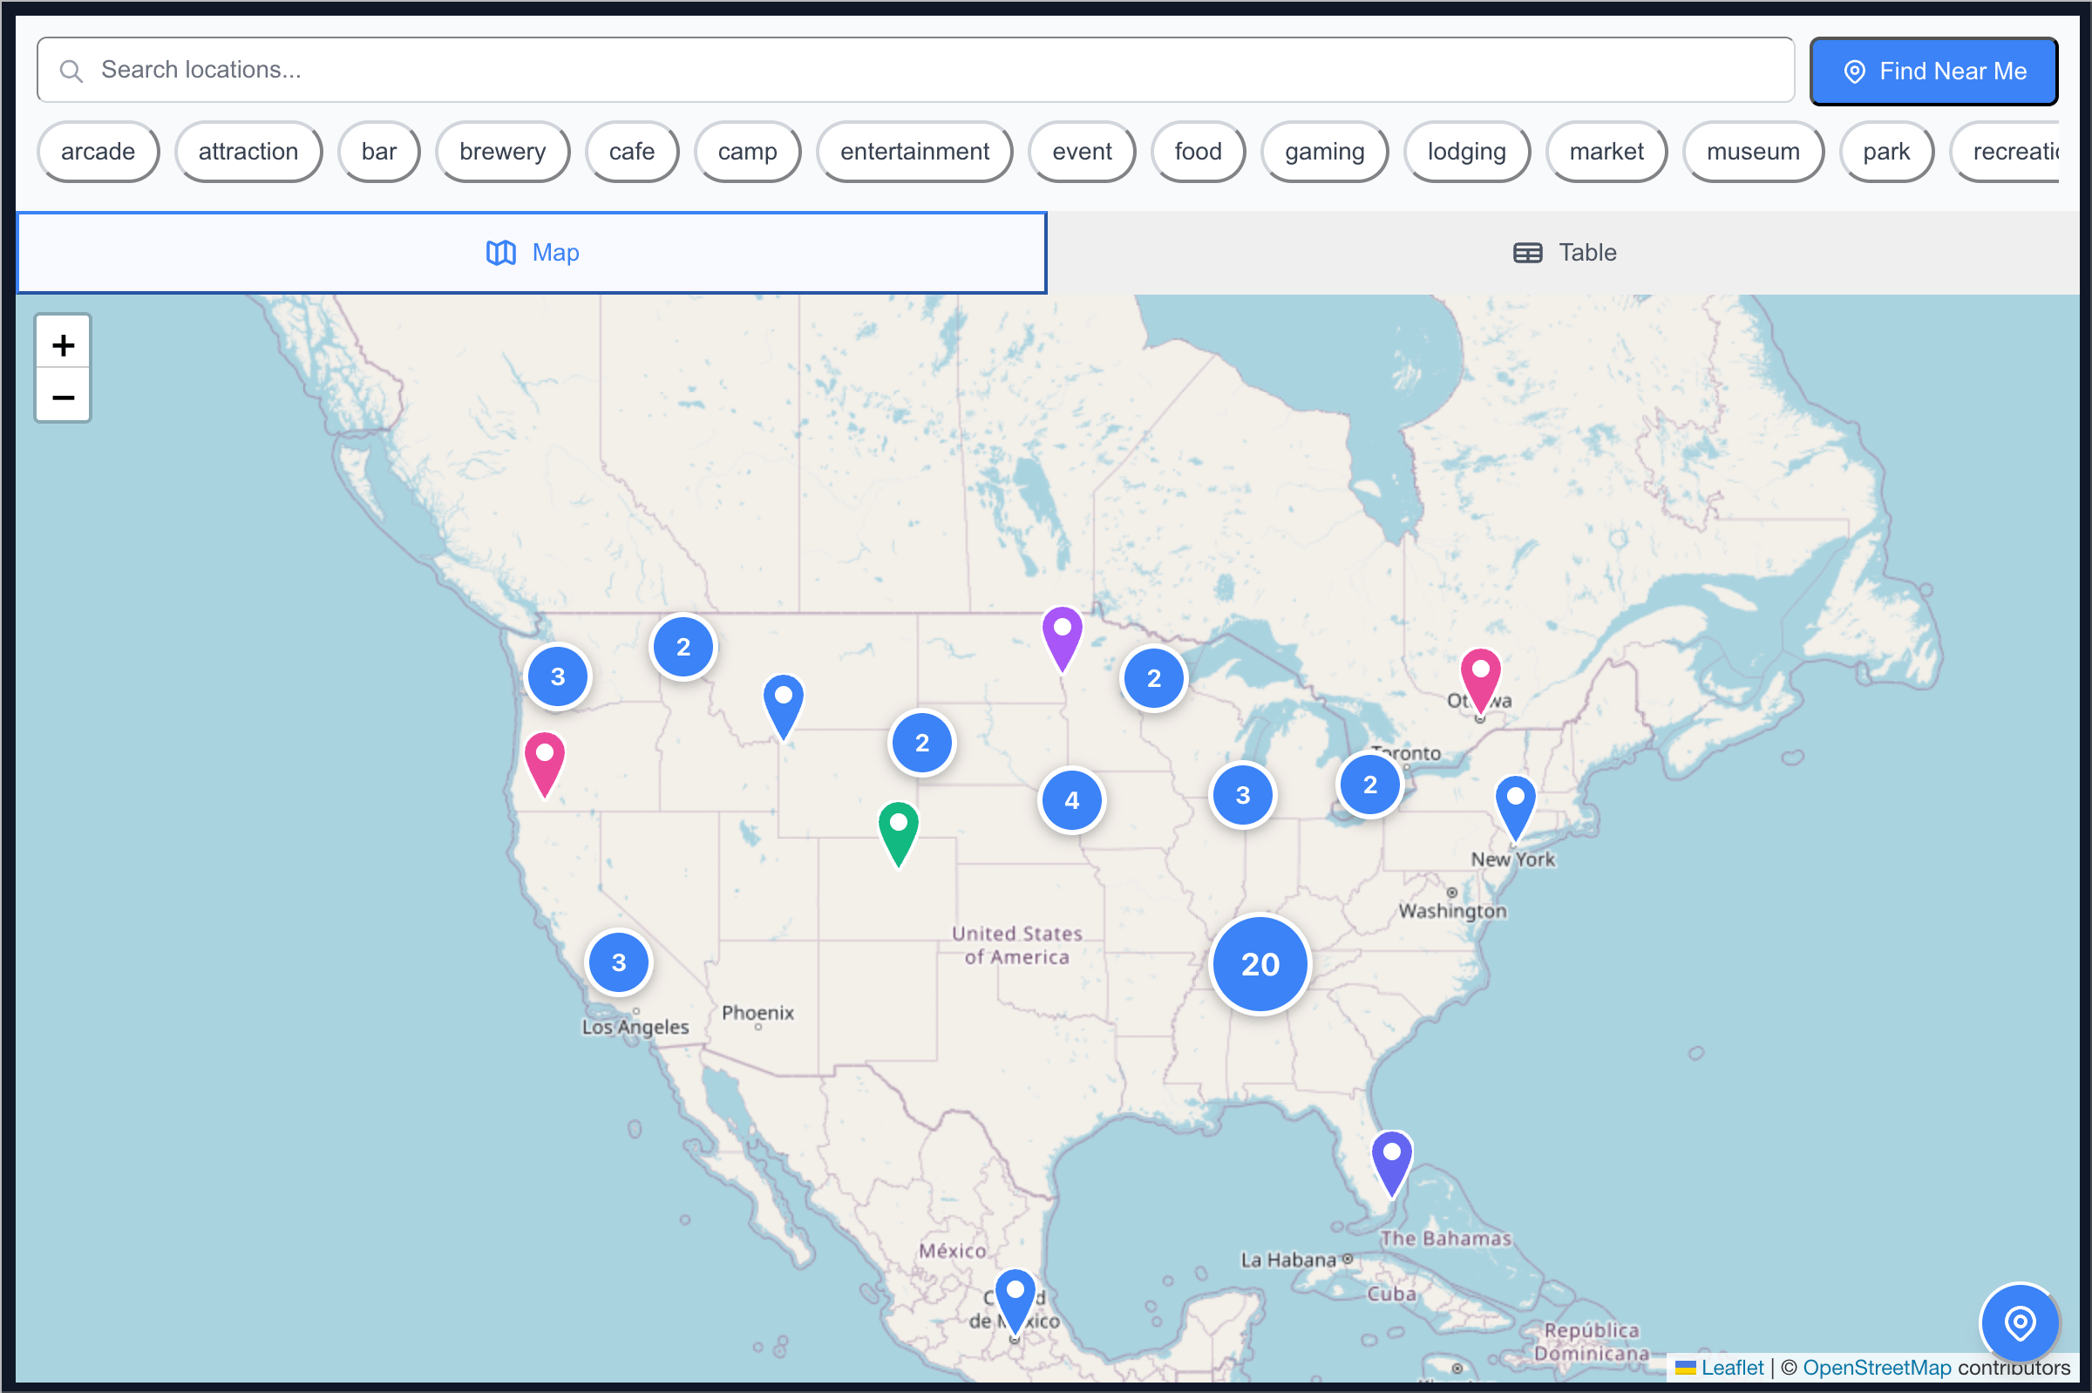Viewport: 2092px width, 1393px height.
Task: Toggle the arcade category filter
Action: click(x=98, y=151)
